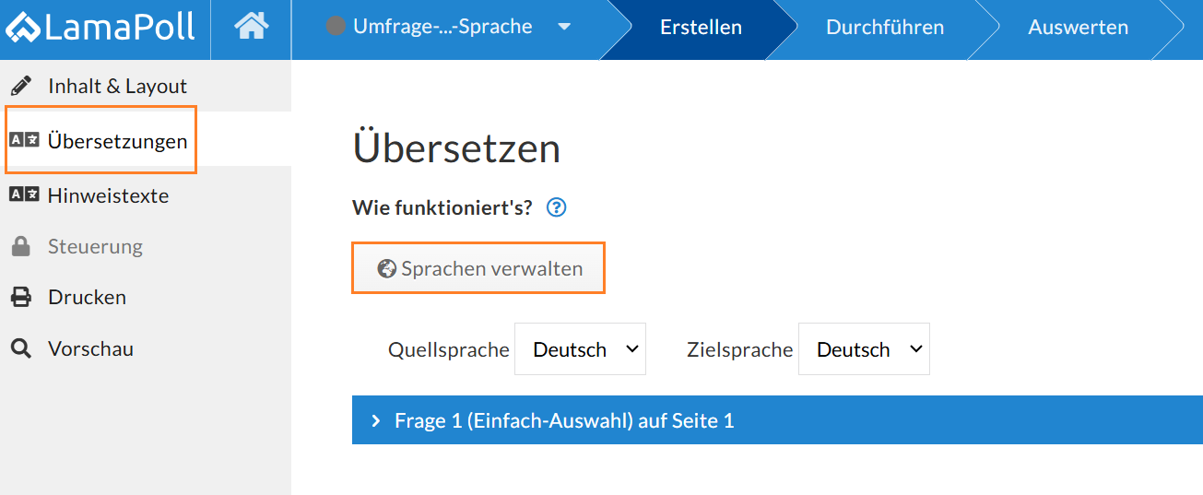Switch to the Auswerten step tab

coord(1079,27)
